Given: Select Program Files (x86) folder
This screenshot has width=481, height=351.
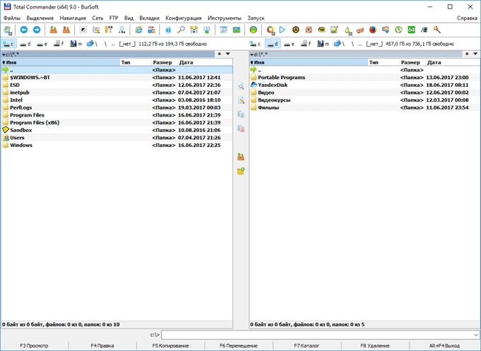Looking at the screenshot, I should tap(117, 122).
